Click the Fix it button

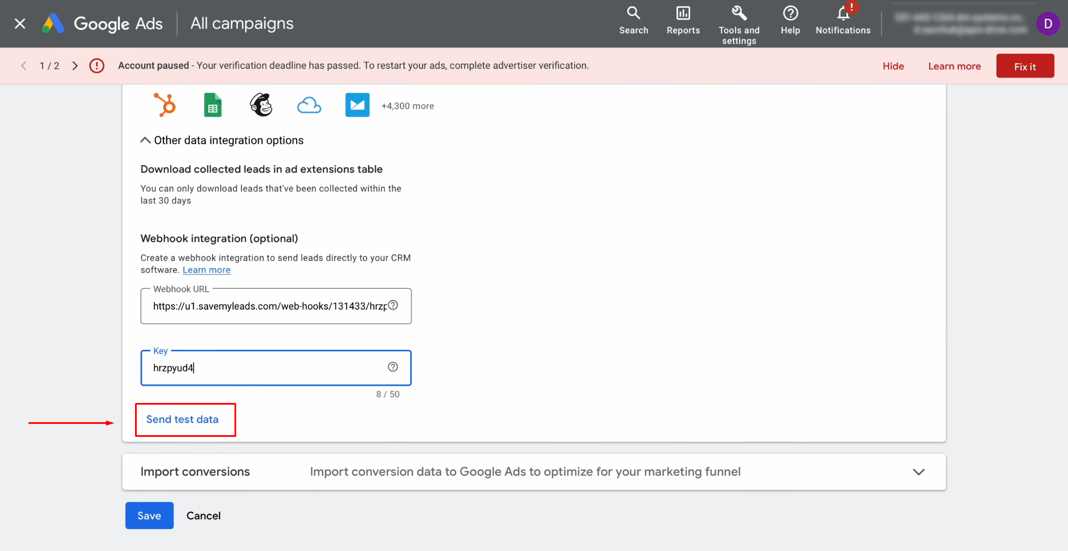click(x=1025, y=66)
